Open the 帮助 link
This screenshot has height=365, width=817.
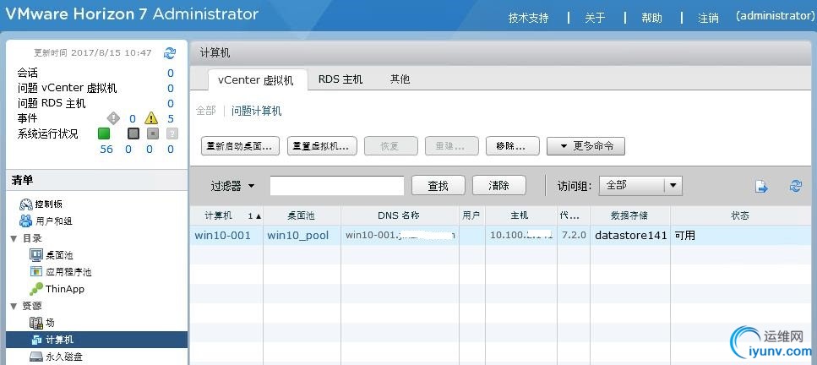651,18
